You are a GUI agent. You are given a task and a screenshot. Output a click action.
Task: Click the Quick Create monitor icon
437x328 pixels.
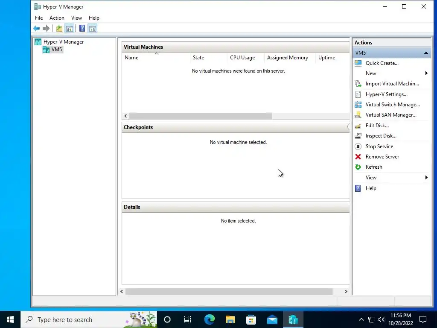358,63
